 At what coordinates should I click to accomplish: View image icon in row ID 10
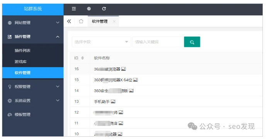pos(120,134)
